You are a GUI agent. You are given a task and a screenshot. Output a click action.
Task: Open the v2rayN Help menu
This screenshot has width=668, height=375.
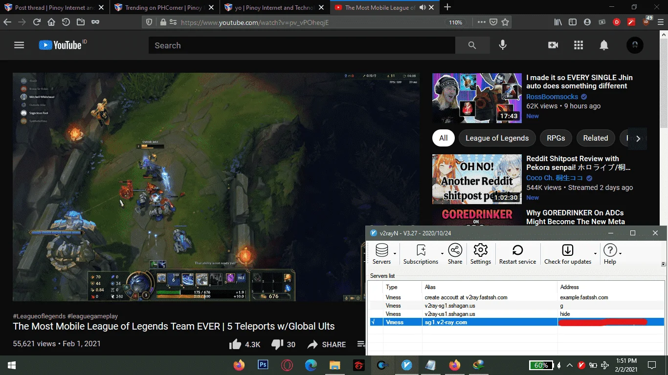(x=610, y=254)
